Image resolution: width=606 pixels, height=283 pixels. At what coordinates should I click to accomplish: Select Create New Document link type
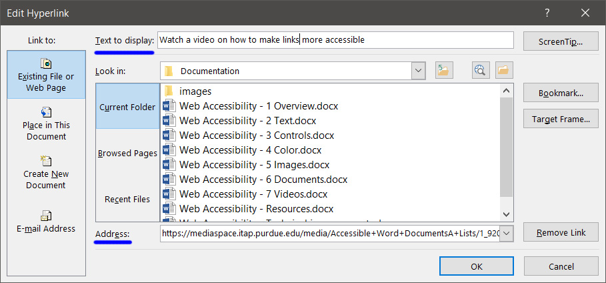(x=46, y=173)
